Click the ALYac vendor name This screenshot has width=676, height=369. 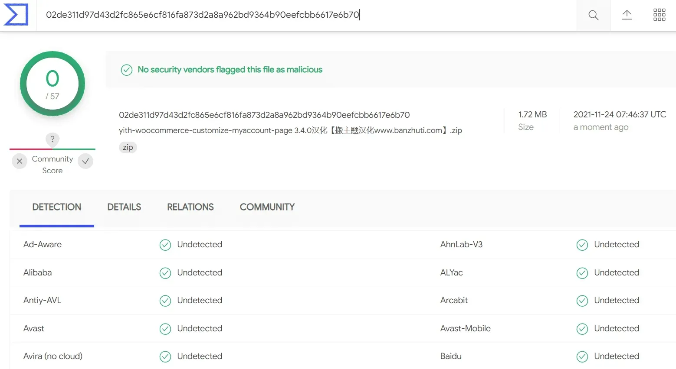pos(452,272)
